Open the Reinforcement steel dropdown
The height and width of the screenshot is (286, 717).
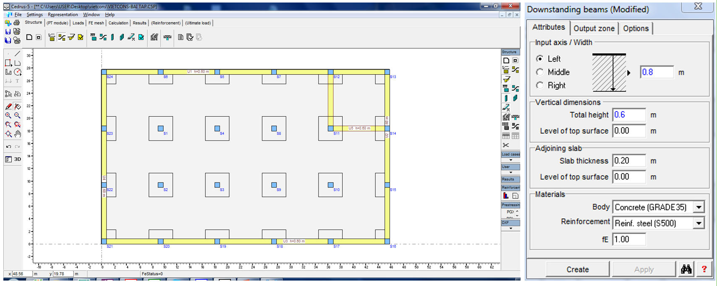point(699,223)
